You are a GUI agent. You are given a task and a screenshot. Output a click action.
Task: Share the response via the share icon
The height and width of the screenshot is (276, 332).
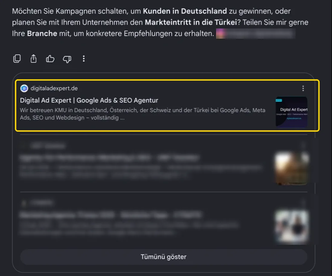tap(34, 59)
